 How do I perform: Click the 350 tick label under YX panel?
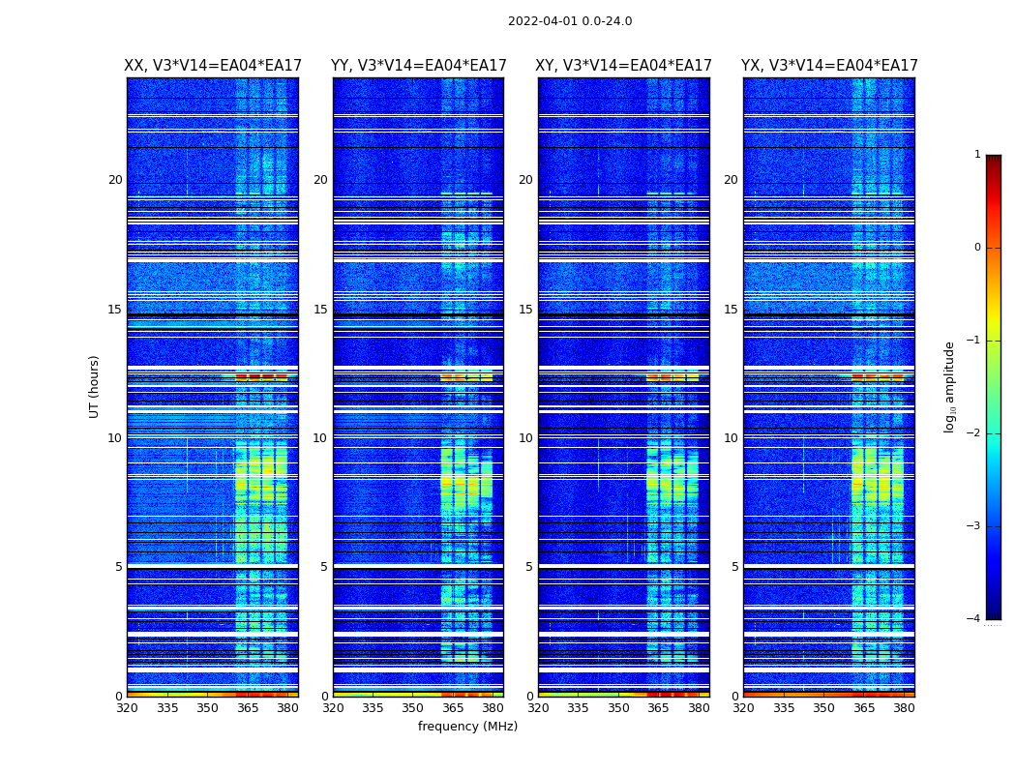coord(823,708)
